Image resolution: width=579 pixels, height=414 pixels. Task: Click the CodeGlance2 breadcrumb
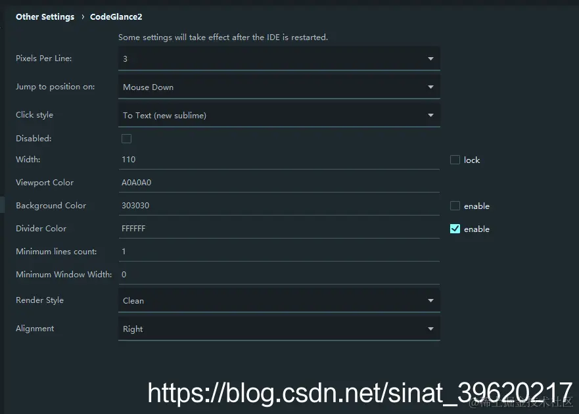[116, 16]
